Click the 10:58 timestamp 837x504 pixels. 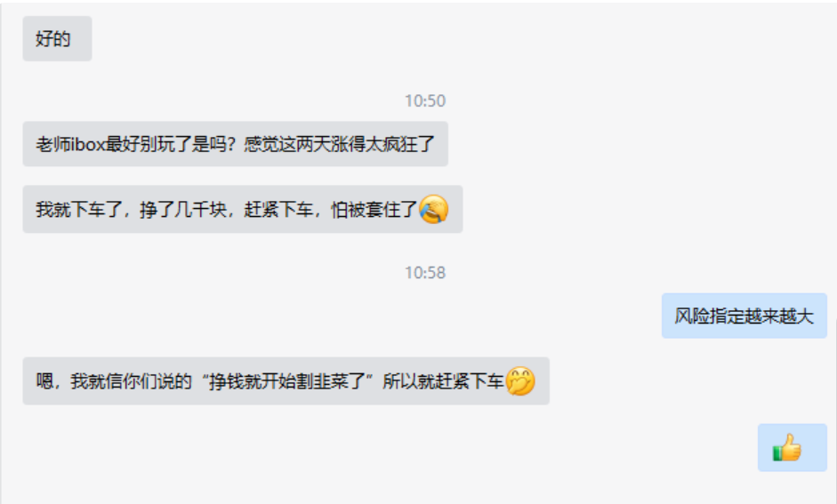(425, 273)
